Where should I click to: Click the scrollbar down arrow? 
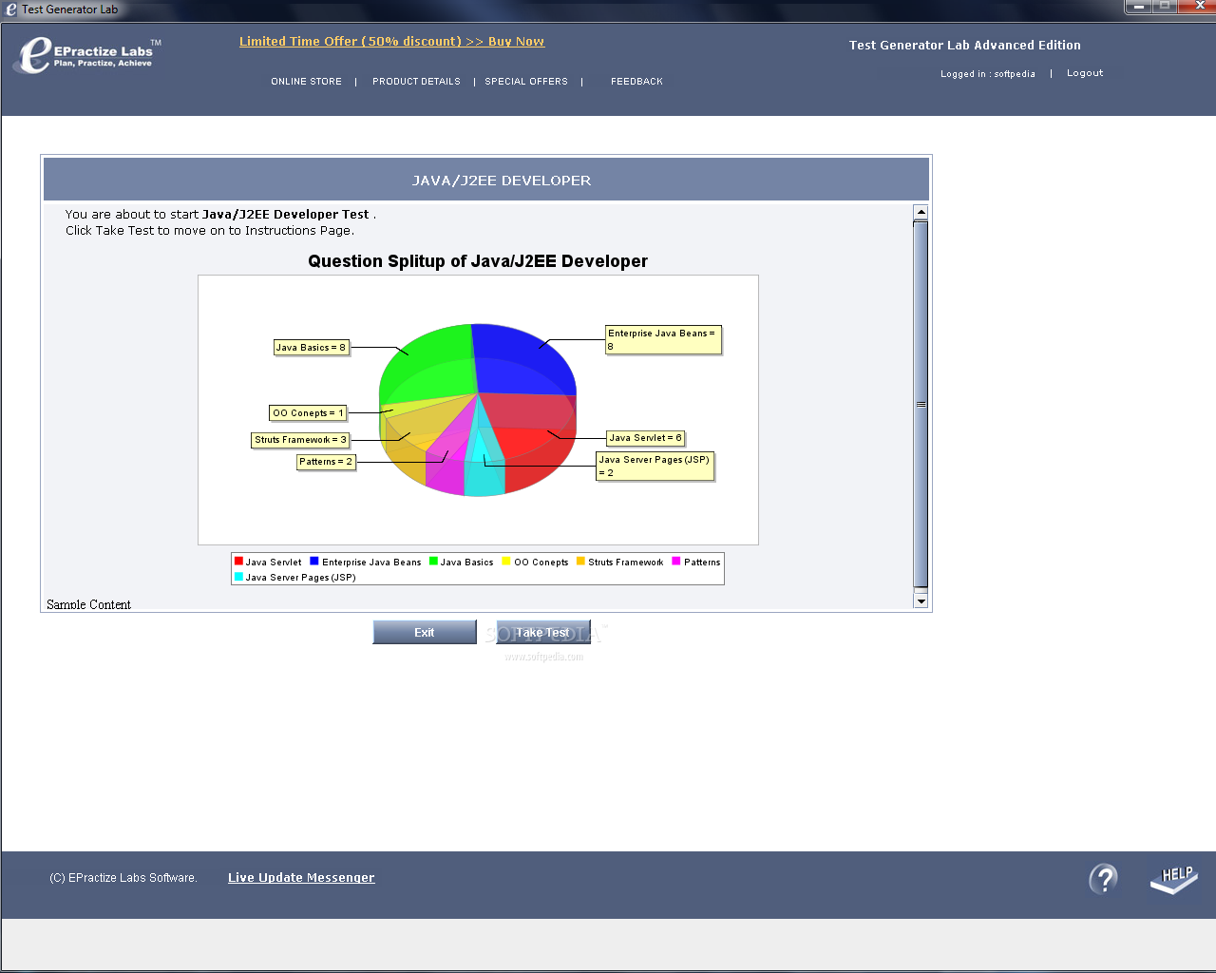coord(921,601)
